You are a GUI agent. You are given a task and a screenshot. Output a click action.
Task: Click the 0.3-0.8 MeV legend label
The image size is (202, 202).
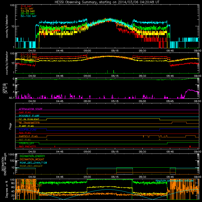29,57
